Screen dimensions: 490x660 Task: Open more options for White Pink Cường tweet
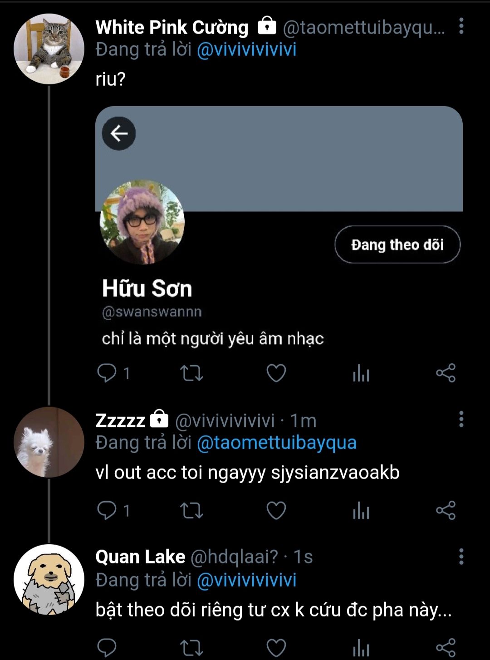(461, 26)
